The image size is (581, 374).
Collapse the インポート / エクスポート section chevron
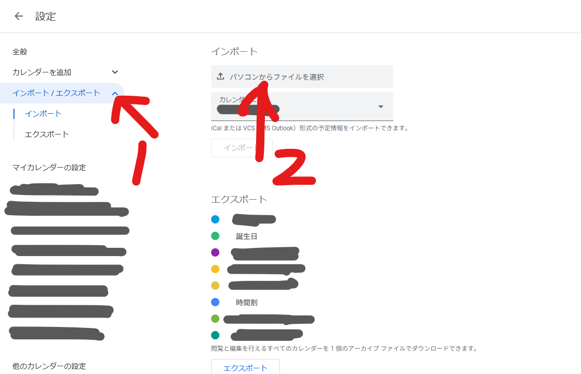tap(115, 94)
